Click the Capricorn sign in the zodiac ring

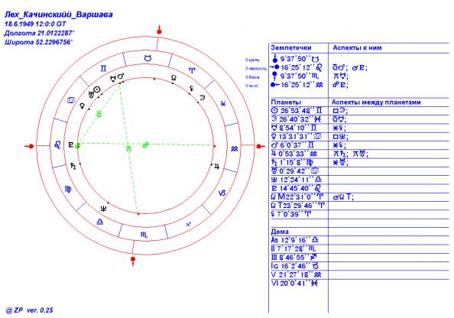click(222, 193)
